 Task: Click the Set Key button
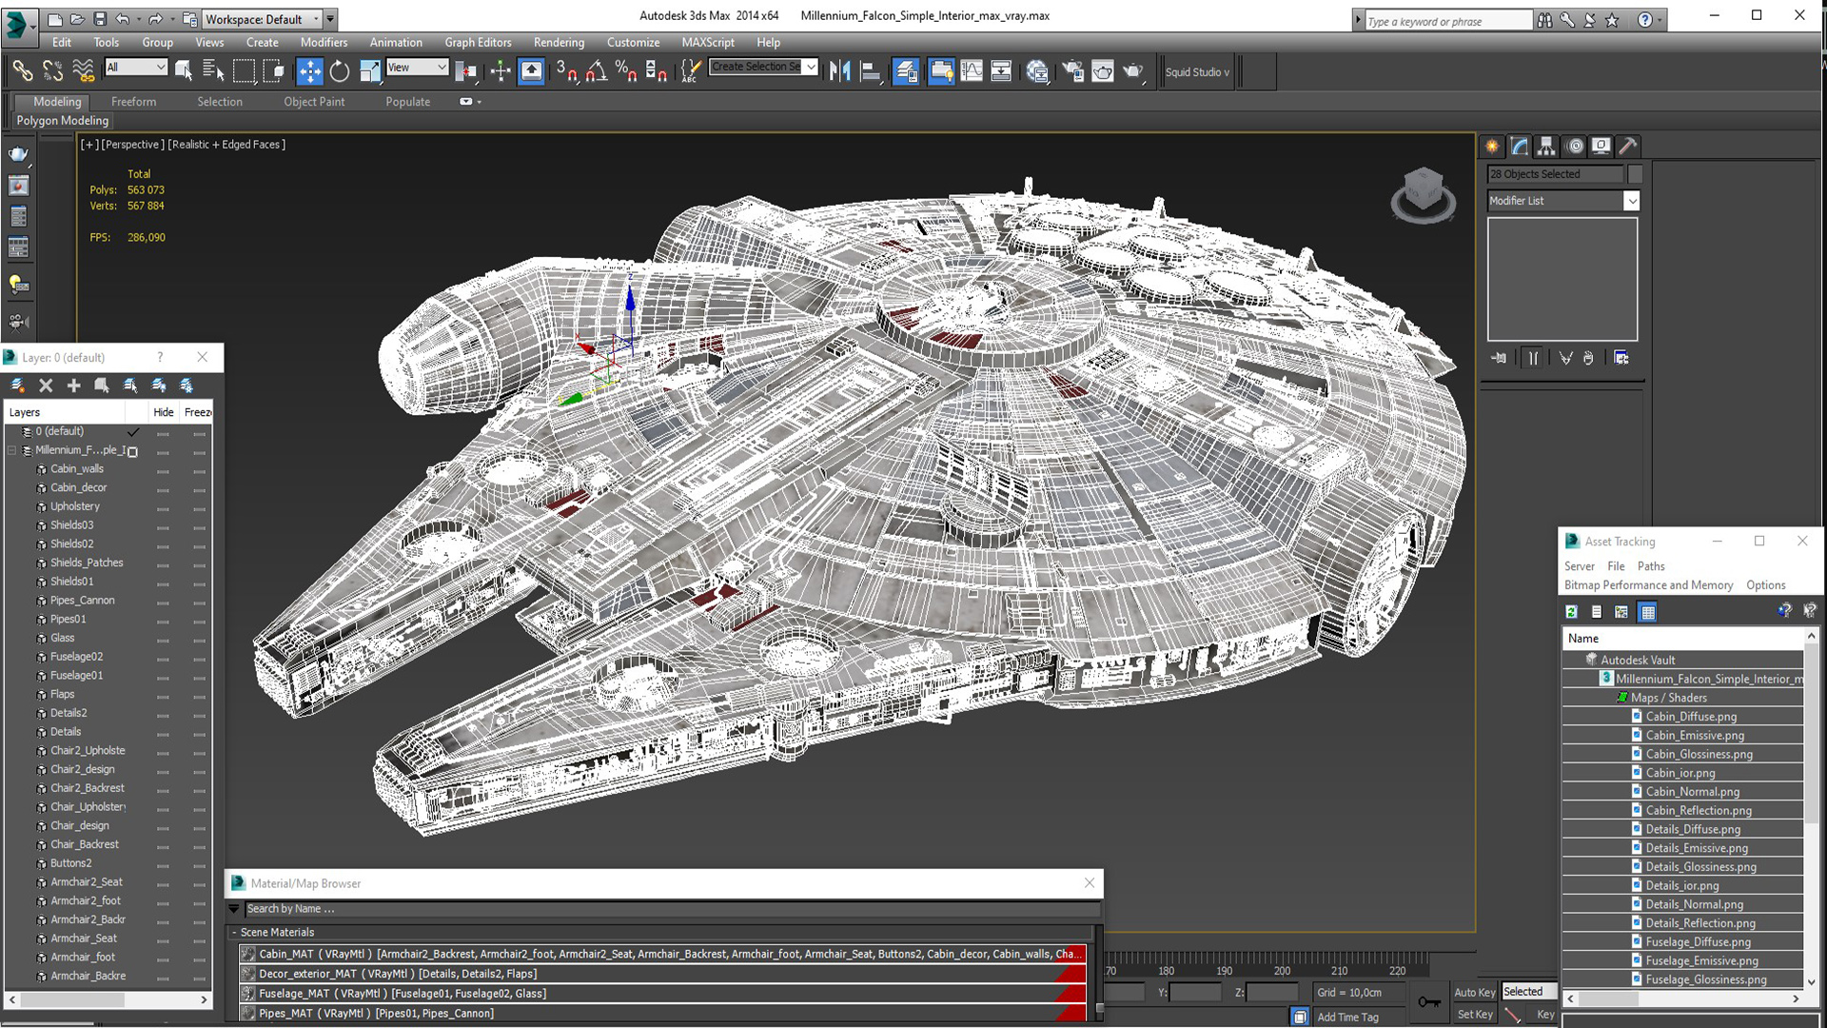[1474, 1015]
